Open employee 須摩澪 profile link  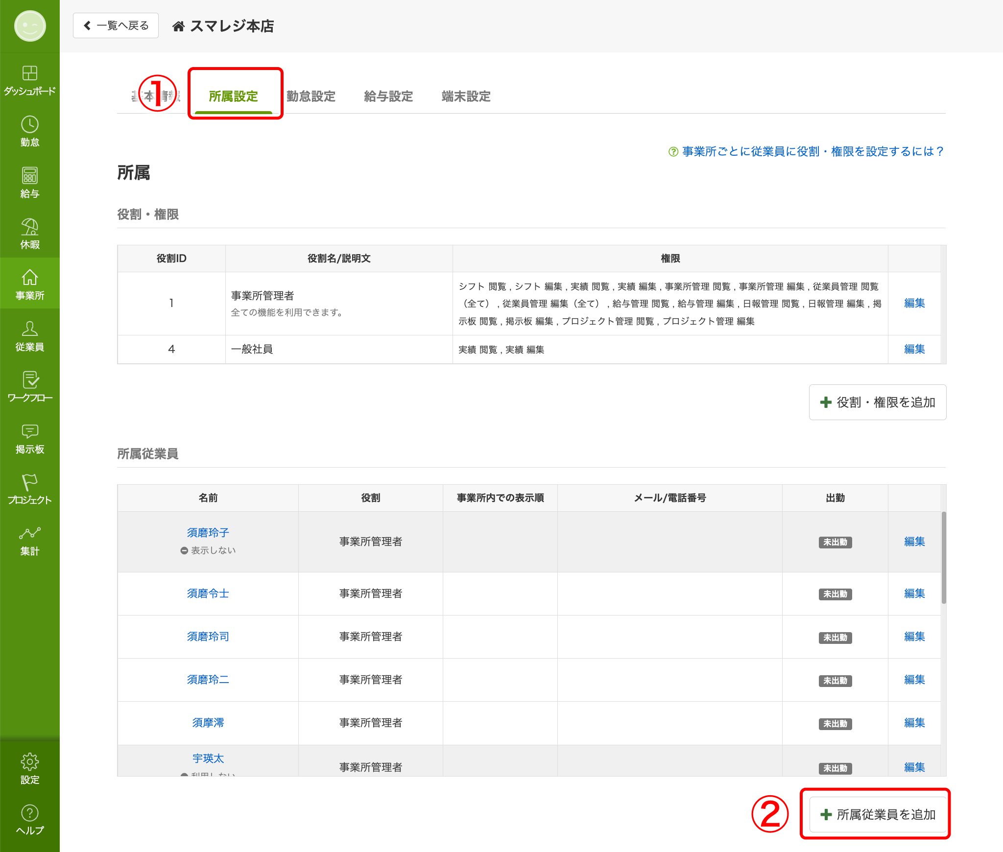pos(208,723)
